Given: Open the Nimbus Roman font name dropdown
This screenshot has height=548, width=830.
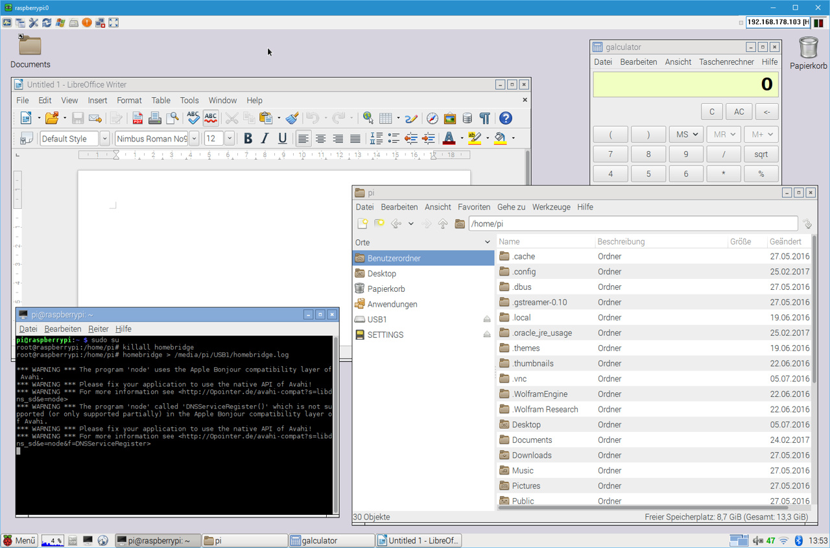Looking at the screenshot, I should pyautogui.click(x=194, y=138).
